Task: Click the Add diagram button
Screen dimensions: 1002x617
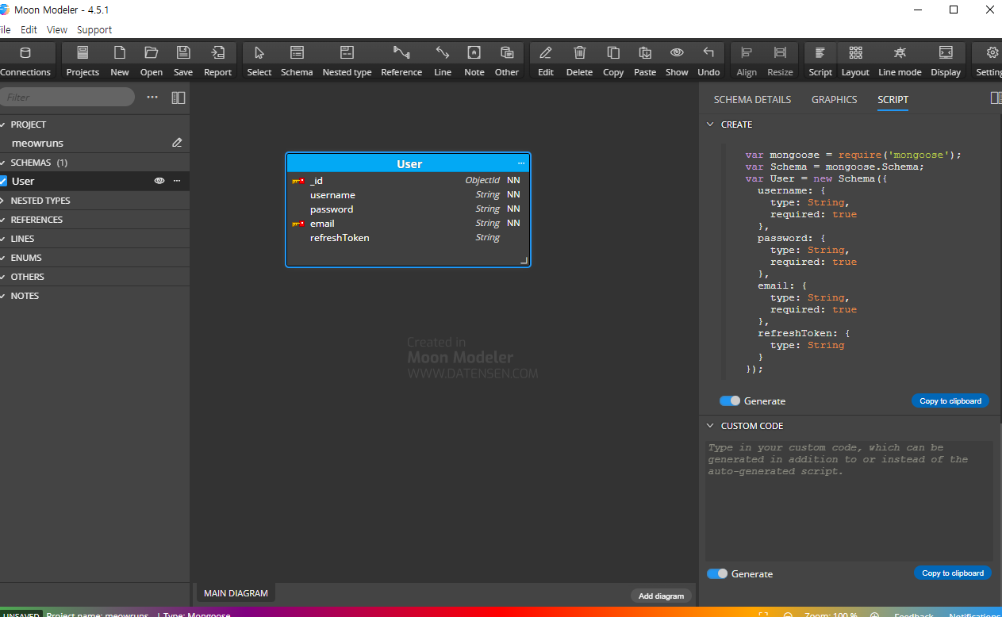Action: pyautogui.click(x=661, y=596)
